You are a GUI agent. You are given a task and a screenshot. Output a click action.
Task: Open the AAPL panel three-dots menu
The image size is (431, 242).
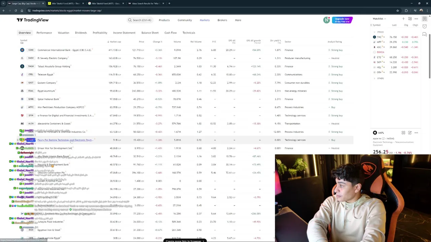click(416, 133)
